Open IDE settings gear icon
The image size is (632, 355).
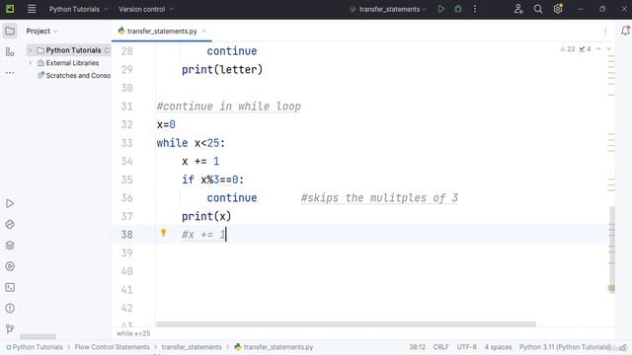point(558,9)
